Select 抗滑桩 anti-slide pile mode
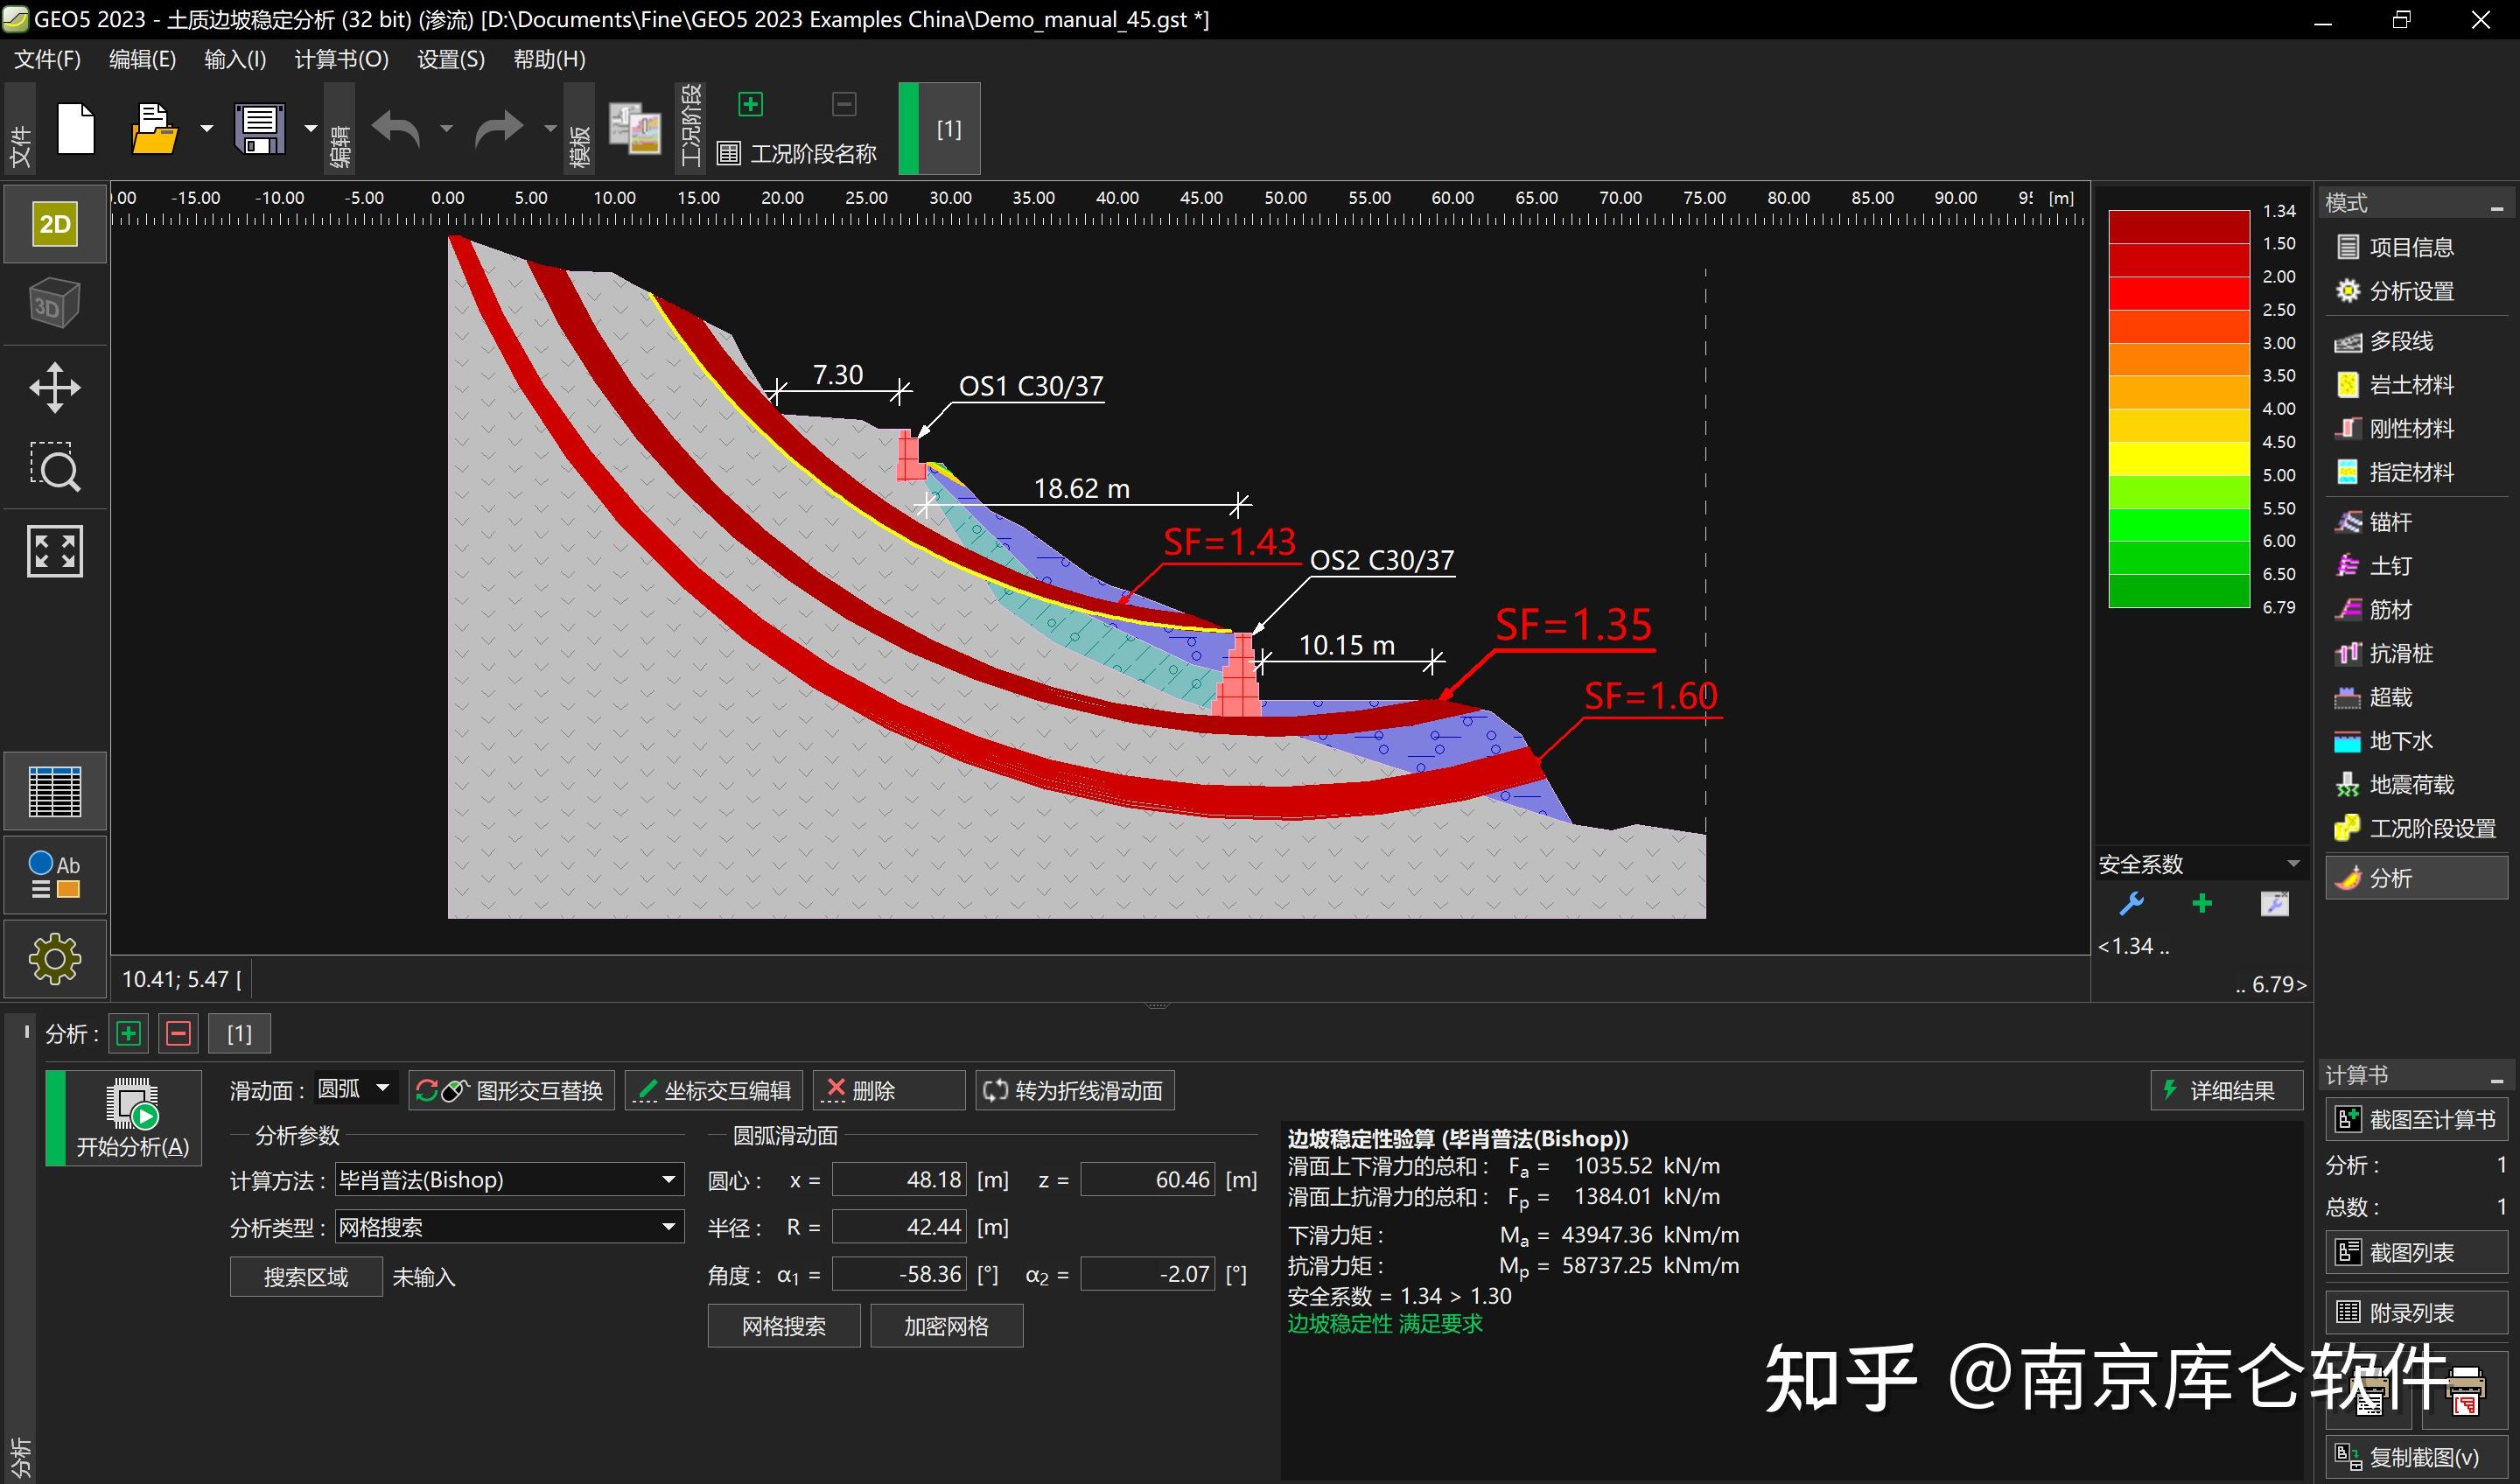The image size is (2520, 1484). click(2397, 652)
